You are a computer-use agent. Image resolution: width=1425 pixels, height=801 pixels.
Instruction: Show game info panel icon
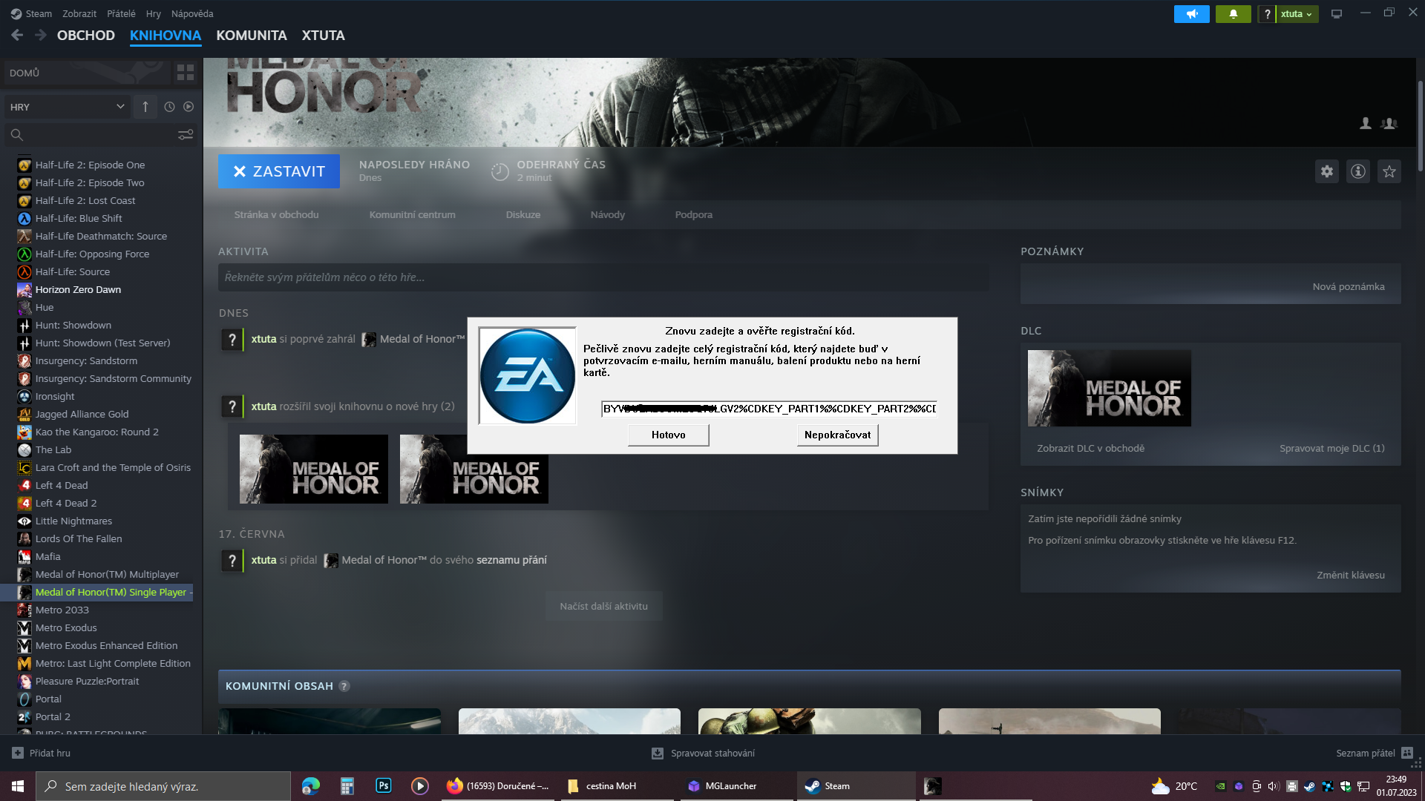pyautogui.click(x=1358, y=171)
